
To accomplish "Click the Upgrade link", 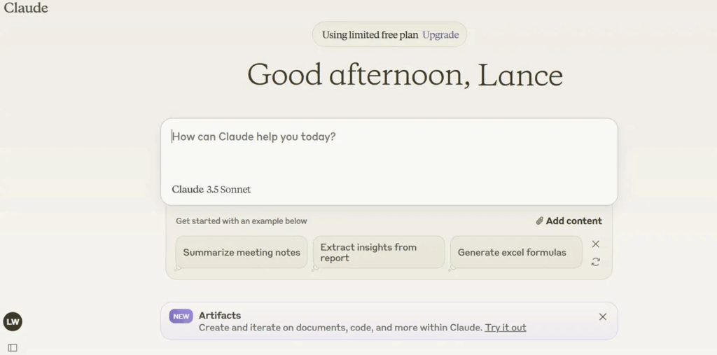I will 440,35.
